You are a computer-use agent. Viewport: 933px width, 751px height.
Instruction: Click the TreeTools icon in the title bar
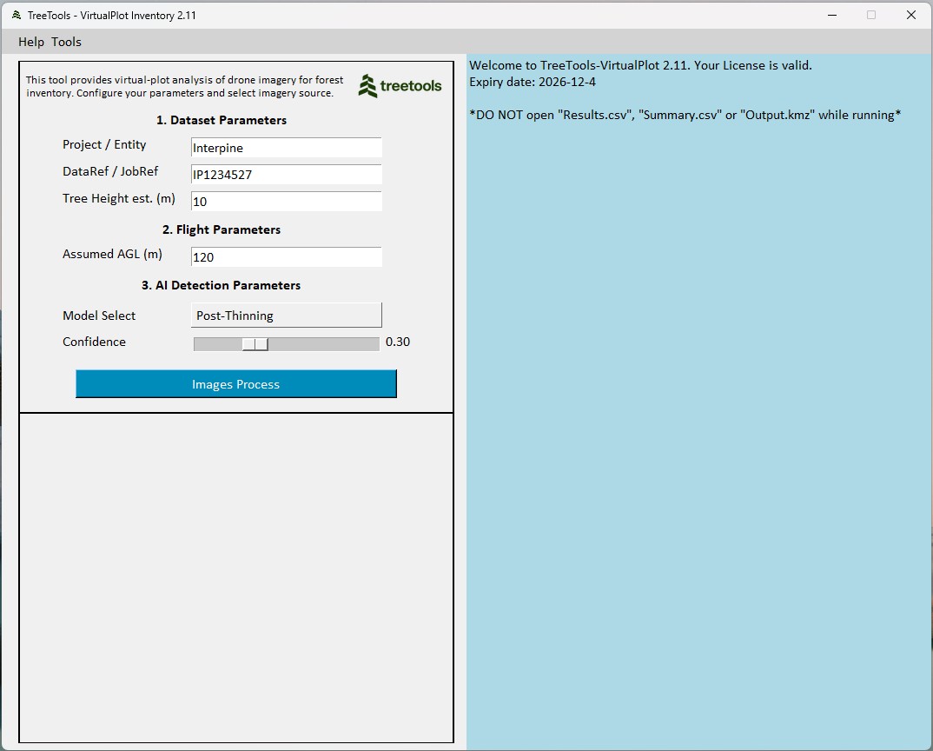point(16,15)
